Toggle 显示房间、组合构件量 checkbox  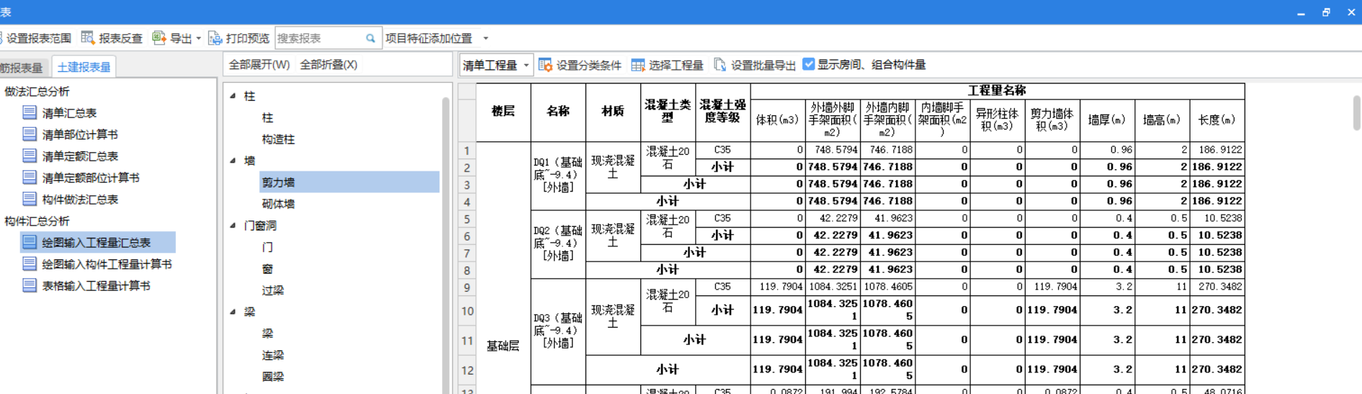click(809, 64)
